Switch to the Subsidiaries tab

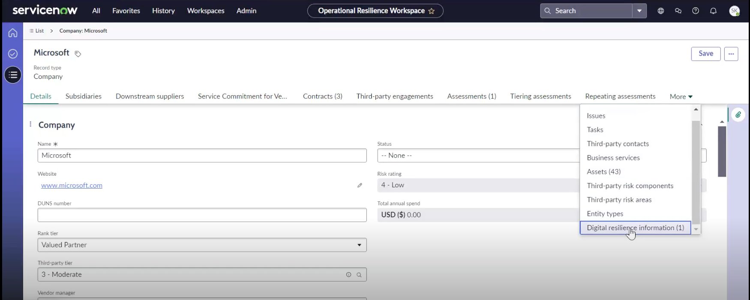[84, 96]
